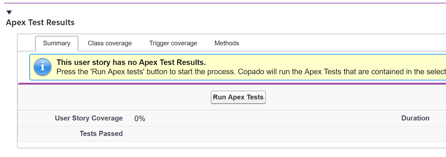Click the blank space below Tests Passed row
This screenshot has width=446, height=157.
click(223, 145)
